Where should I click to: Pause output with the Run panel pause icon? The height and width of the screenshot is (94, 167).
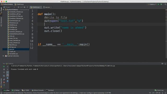[4, 72]
